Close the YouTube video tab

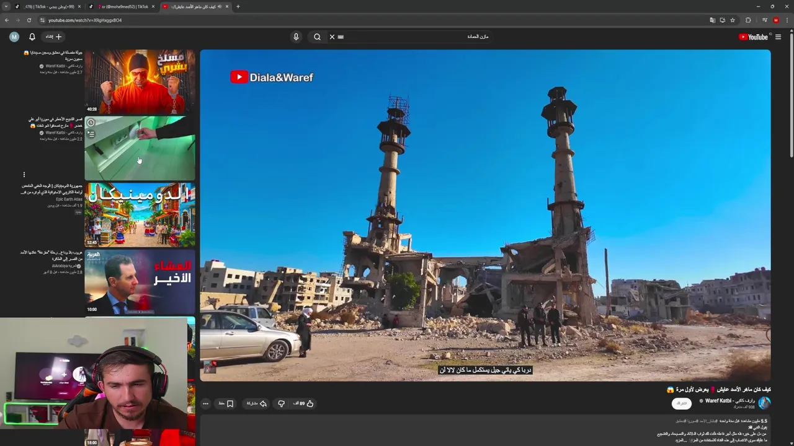tap(227, 6)
